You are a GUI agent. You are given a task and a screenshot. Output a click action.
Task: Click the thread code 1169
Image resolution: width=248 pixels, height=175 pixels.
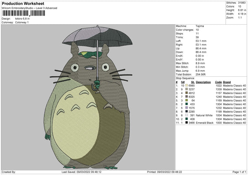pos(219,100)
